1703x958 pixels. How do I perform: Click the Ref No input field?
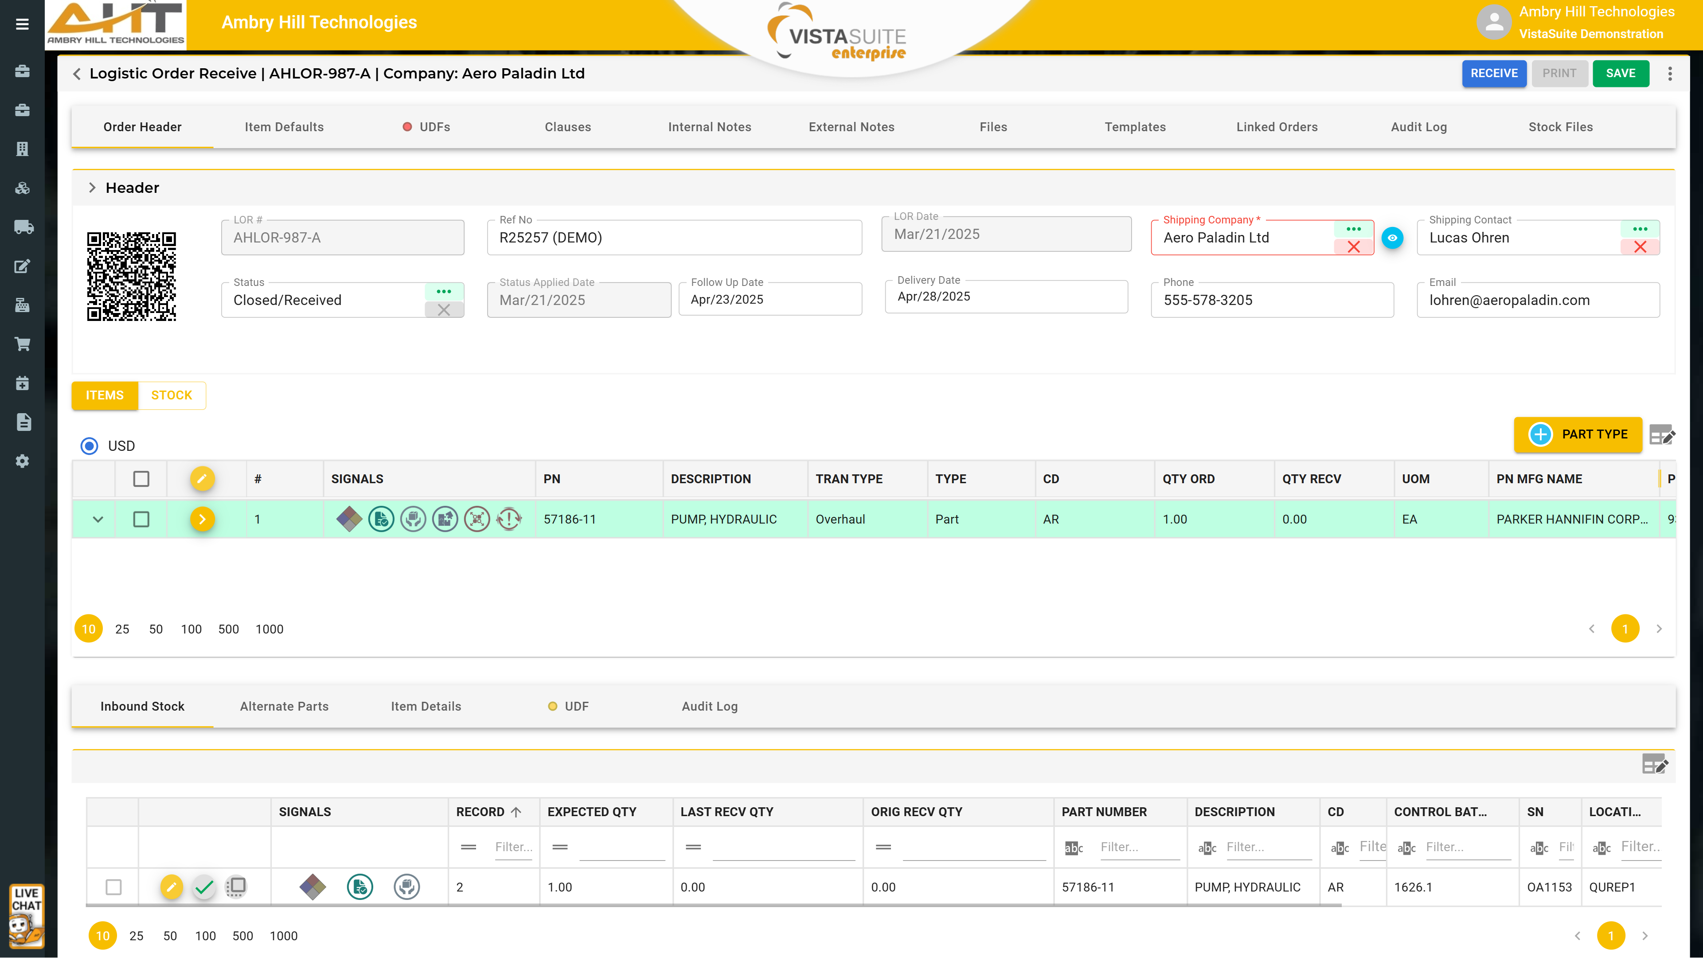click(x=674, y=238)
